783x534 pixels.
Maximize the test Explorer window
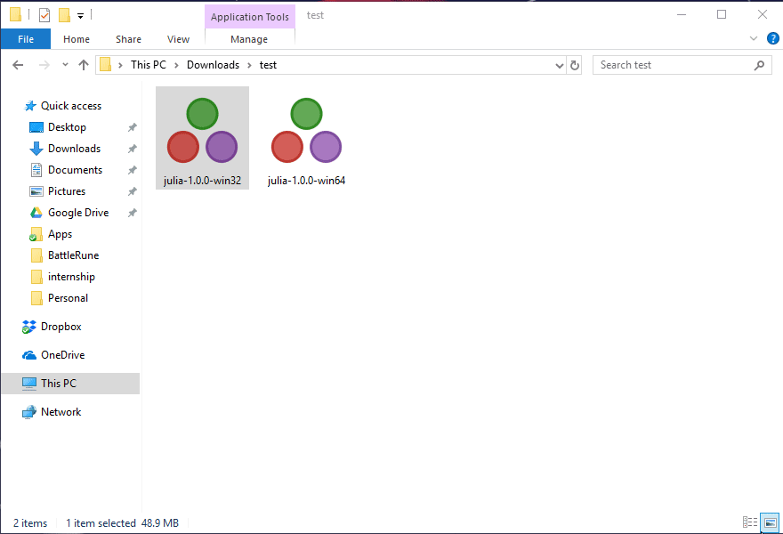tap(722, 15)
